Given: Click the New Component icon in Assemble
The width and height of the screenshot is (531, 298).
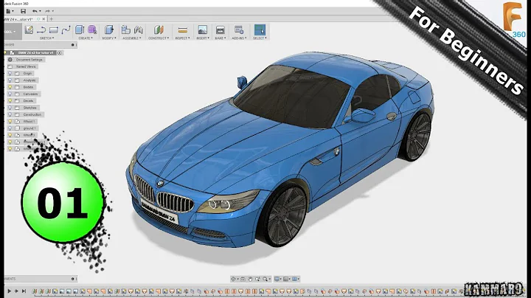Looking at the screenshot, I should pyautogui.click(x=126, y=30).
